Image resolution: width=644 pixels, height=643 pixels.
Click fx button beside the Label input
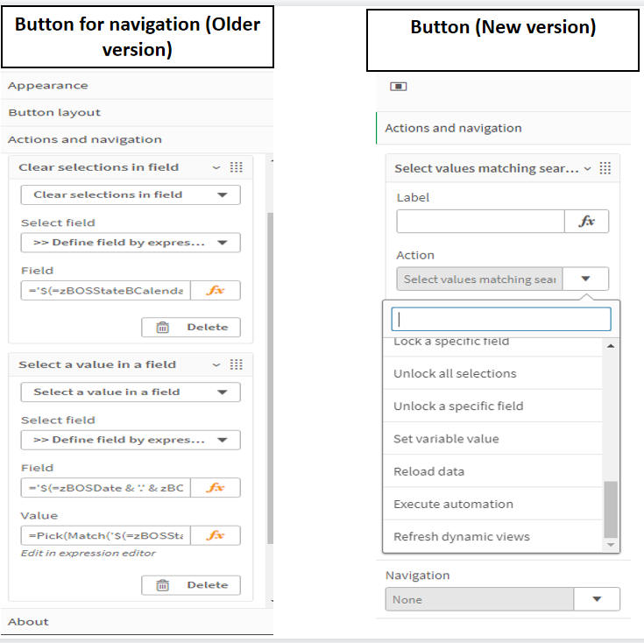click(x=586, y=222)
